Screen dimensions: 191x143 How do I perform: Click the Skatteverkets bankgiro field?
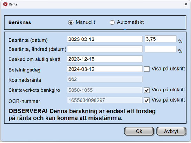point(104,90)
